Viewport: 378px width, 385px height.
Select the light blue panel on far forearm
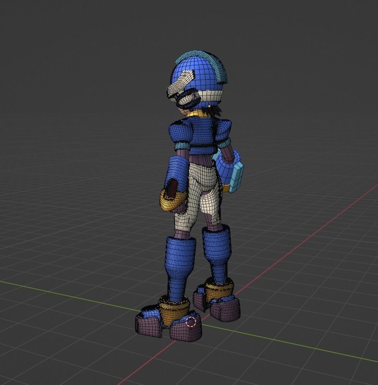pyautogui.click(x=236, y=178)
